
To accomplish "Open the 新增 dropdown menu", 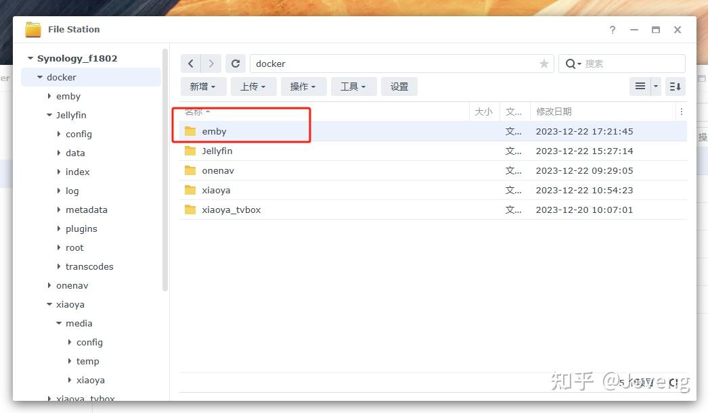I will click(x=203, y=86).
